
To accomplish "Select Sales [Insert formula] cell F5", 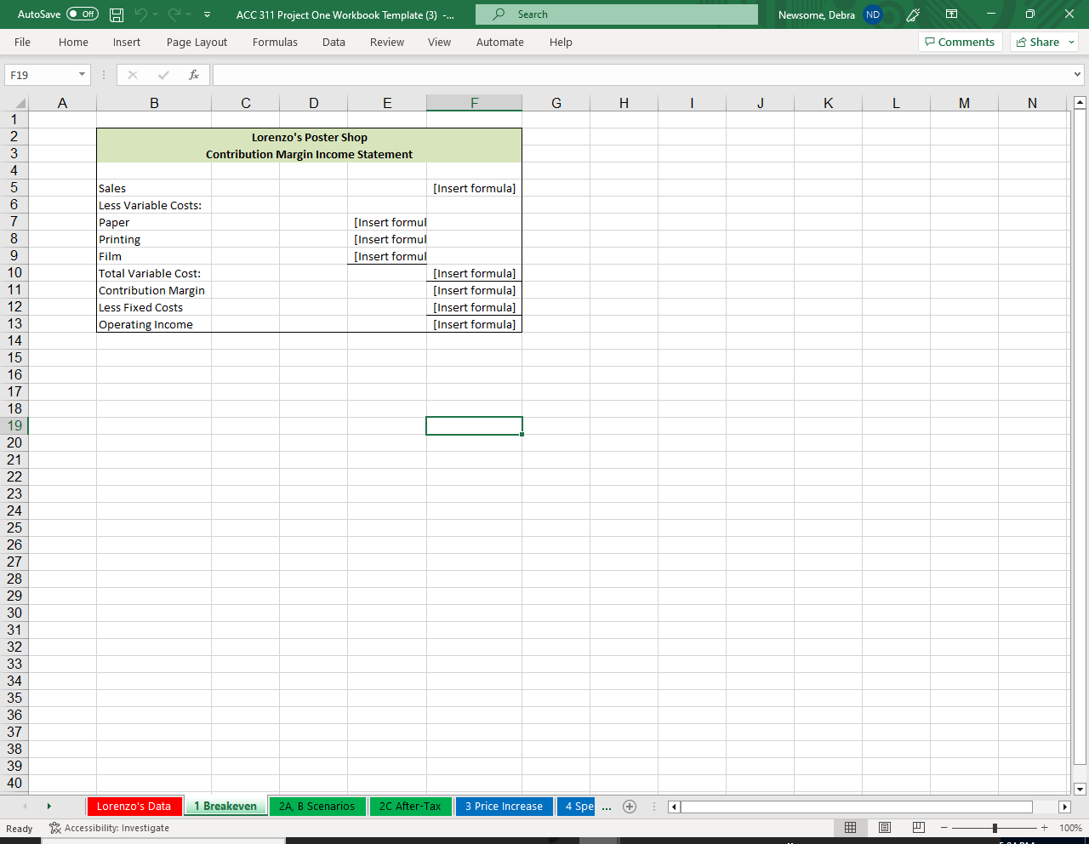I will tap(474, 188).
